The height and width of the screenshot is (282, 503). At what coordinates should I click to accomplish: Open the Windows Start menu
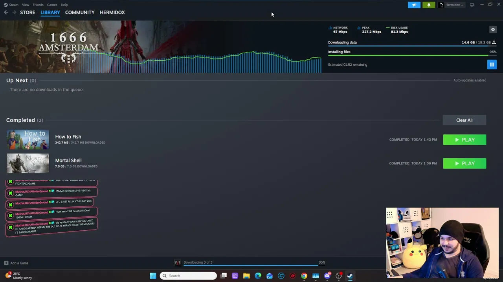153,276
